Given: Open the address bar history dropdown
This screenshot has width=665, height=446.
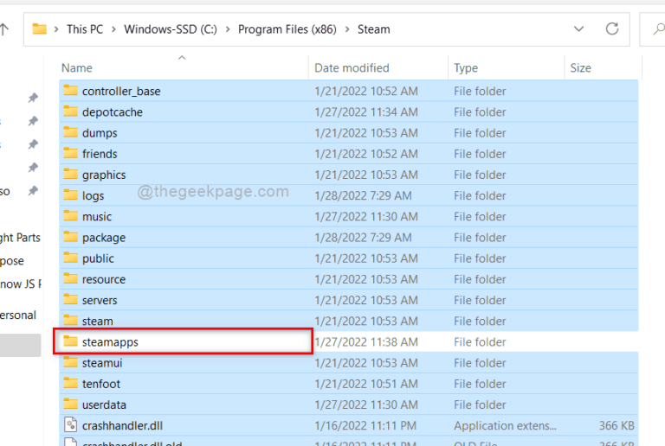Looking at the screenshot, I should 578,29.
